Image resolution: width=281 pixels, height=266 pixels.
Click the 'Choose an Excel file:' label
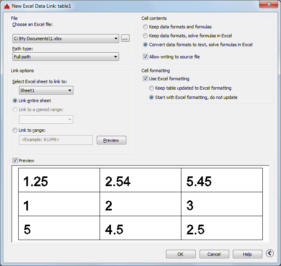pyautogui.click(x=32, y=24)
